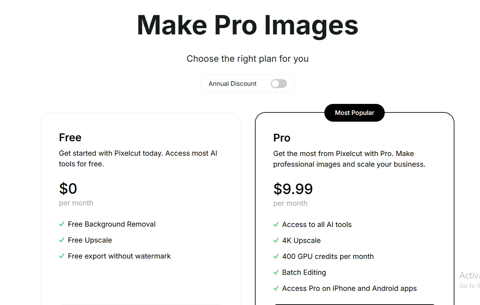This screenshot has width=480, height=305.
Task: Click the checkmark beside 400 GPU credits per month
Action: [x=276, y=256]
